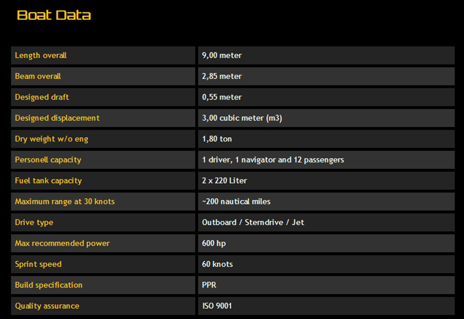Click the 2,85 meter value
This screenshot has height=319, width=464.
(x=222, y=76)
